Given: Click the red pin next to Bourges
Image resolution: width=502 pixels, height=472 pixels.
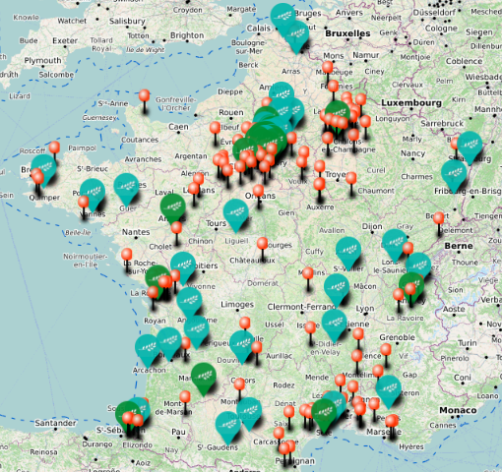Looking at the screenshot, I should tap(262, 249).
